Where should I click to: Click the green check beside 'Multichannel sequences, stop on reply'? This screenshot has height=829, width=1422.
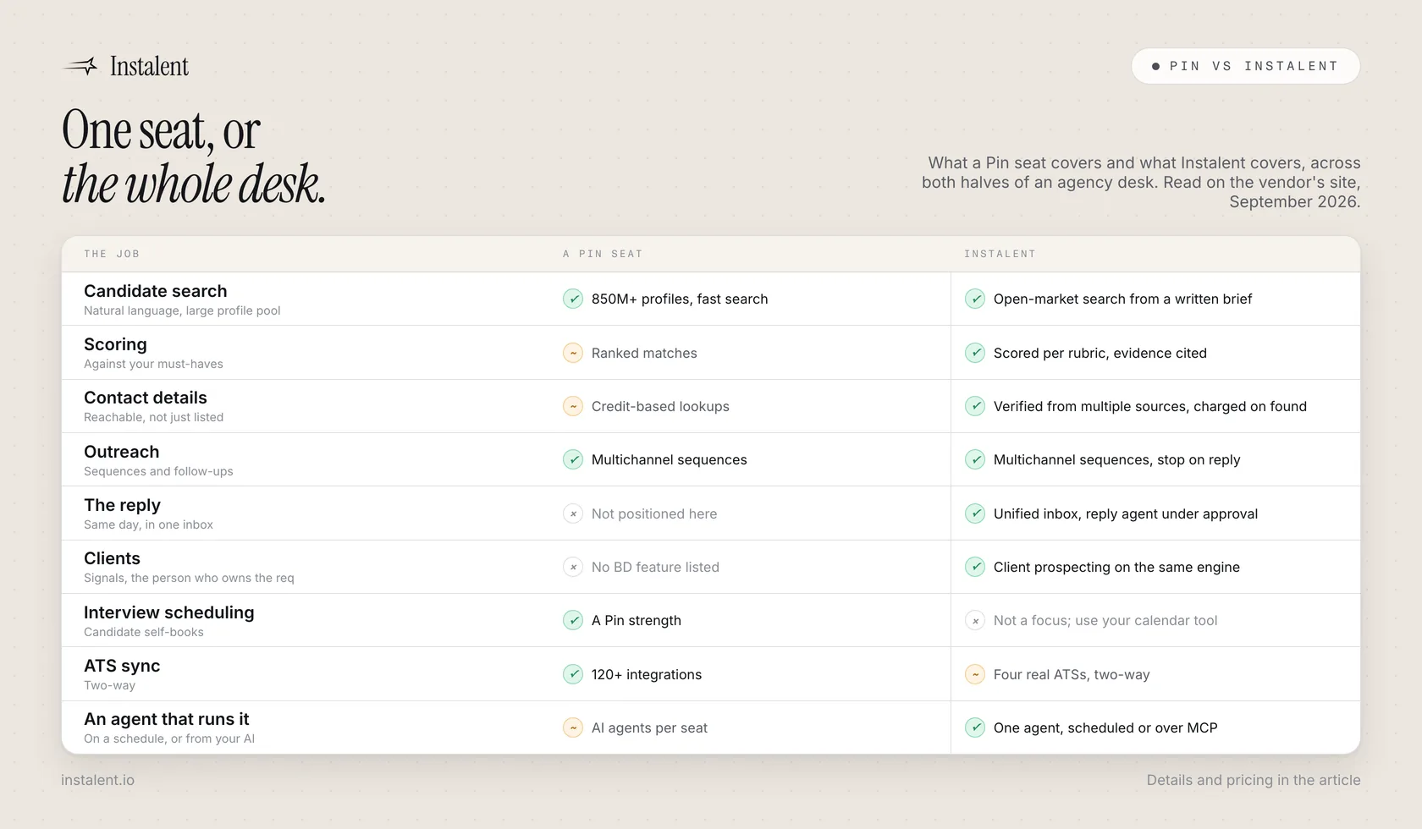(x=975, y=459)
